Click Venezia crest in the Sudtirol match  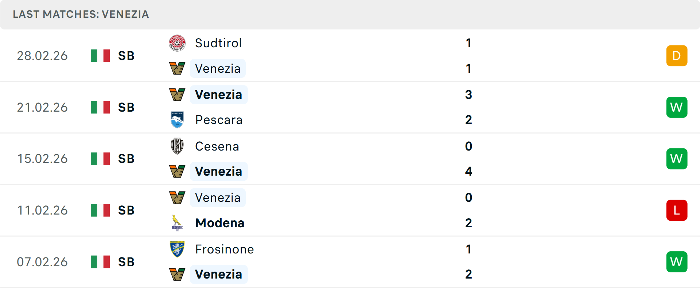pyautogui.click(x=177, y=68)
